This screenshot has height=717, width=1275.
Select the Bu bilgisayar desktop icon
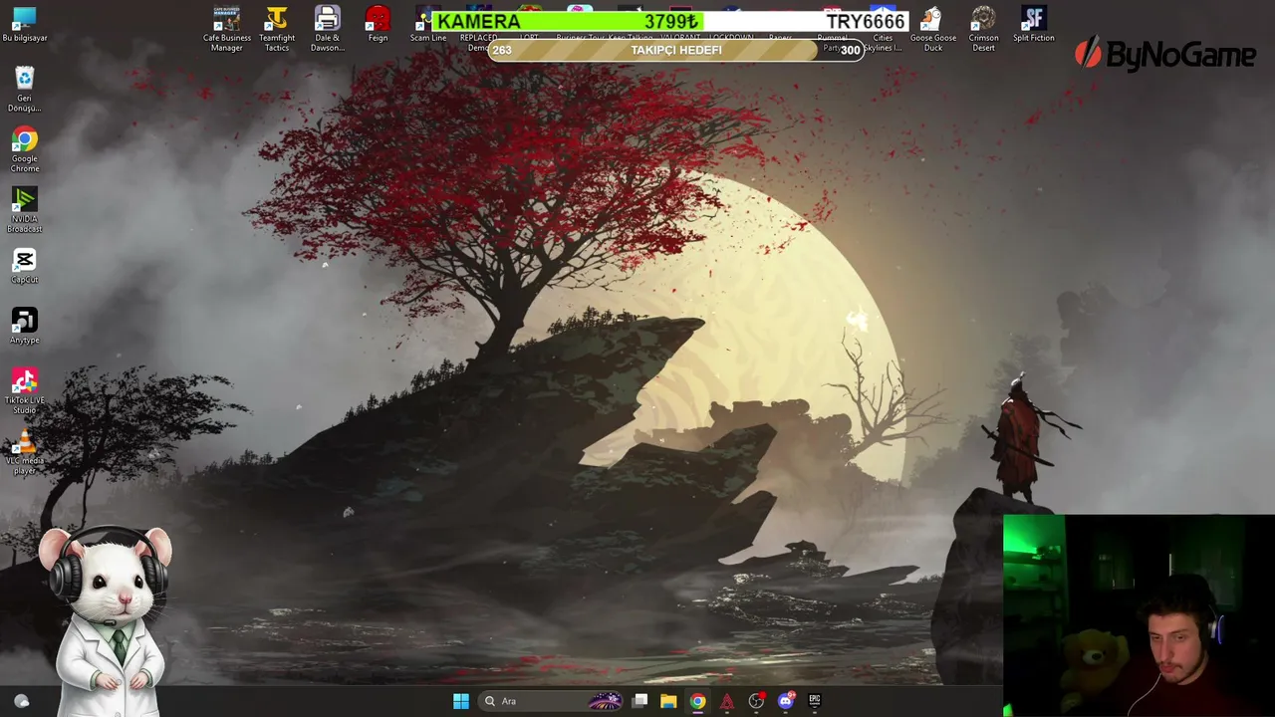25,25
